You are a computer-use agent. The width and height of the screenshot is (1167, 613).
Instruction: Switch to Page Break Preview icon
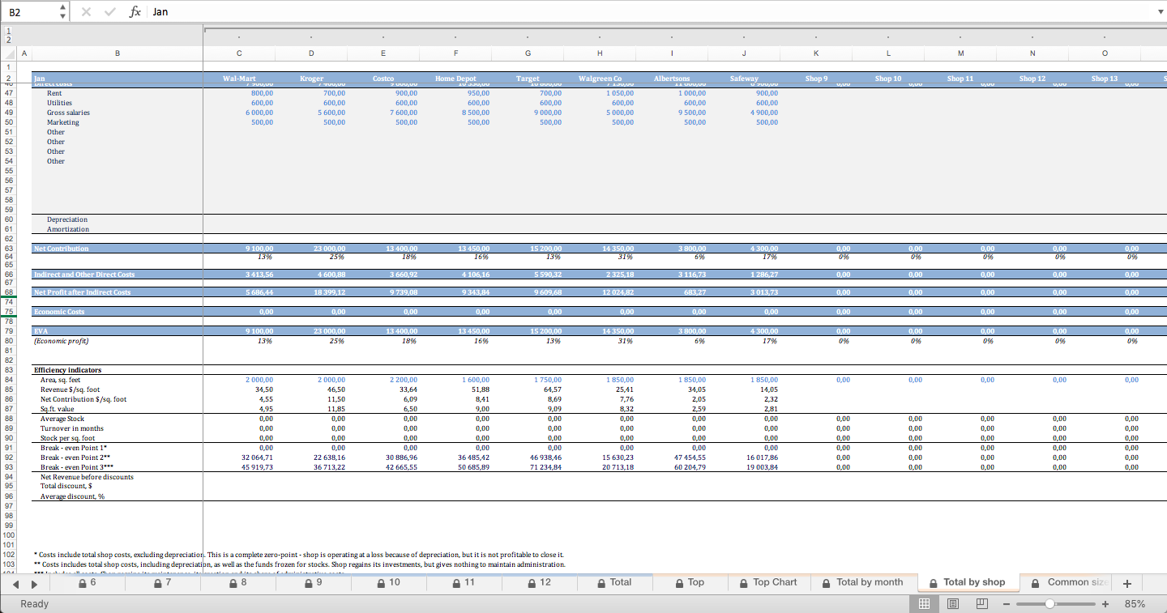(x=981, y=604)
